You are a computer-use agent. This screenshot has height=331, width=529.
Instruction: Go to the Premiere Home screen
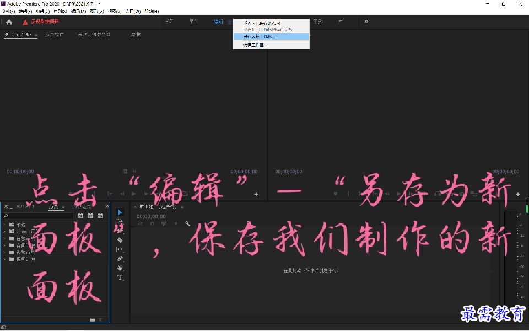(9, 22)
